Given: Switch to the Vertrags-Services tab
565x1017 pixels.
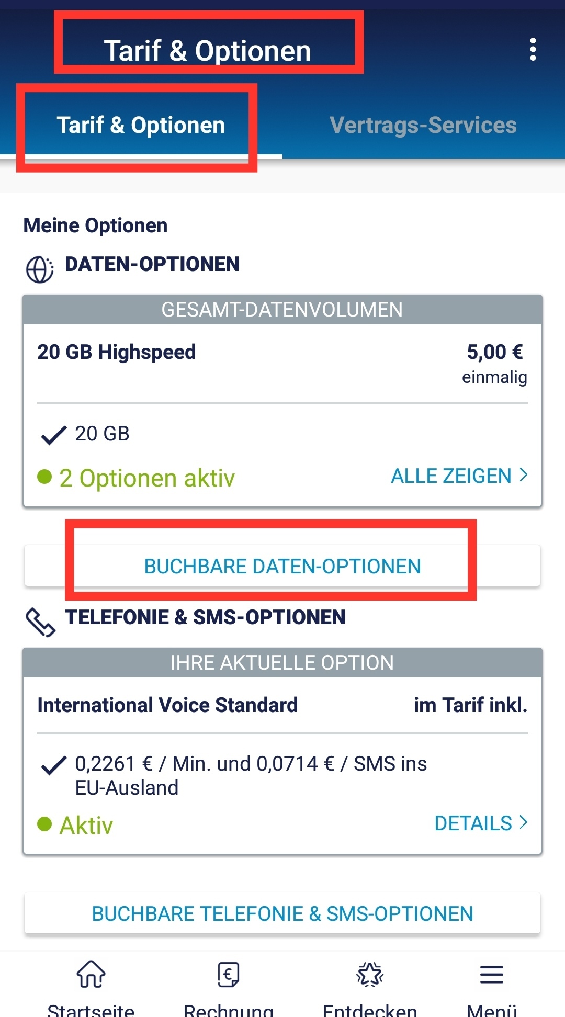Looking at the screenshot, I should [423, 126].
